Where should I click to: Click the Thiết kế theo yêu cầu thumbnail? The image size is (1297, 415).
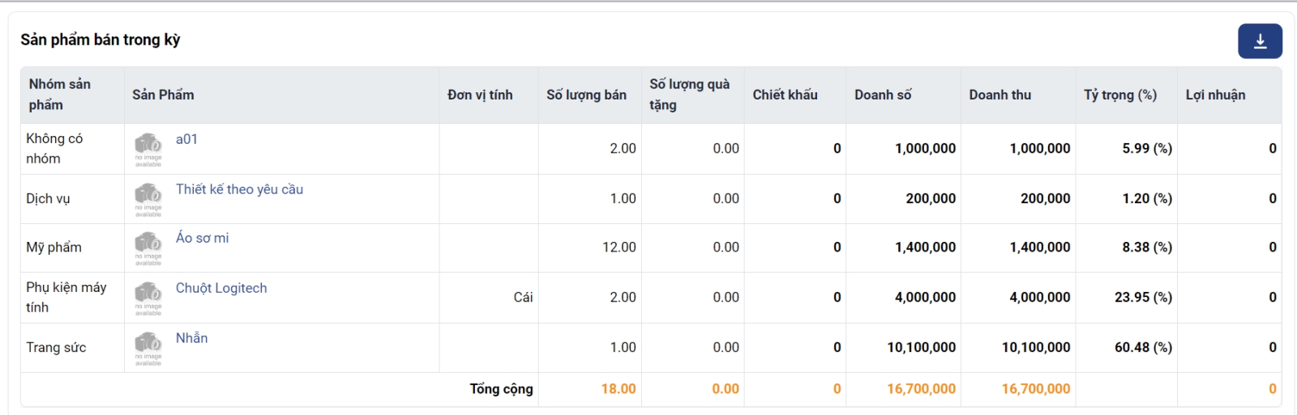click(x=148, y=199)
